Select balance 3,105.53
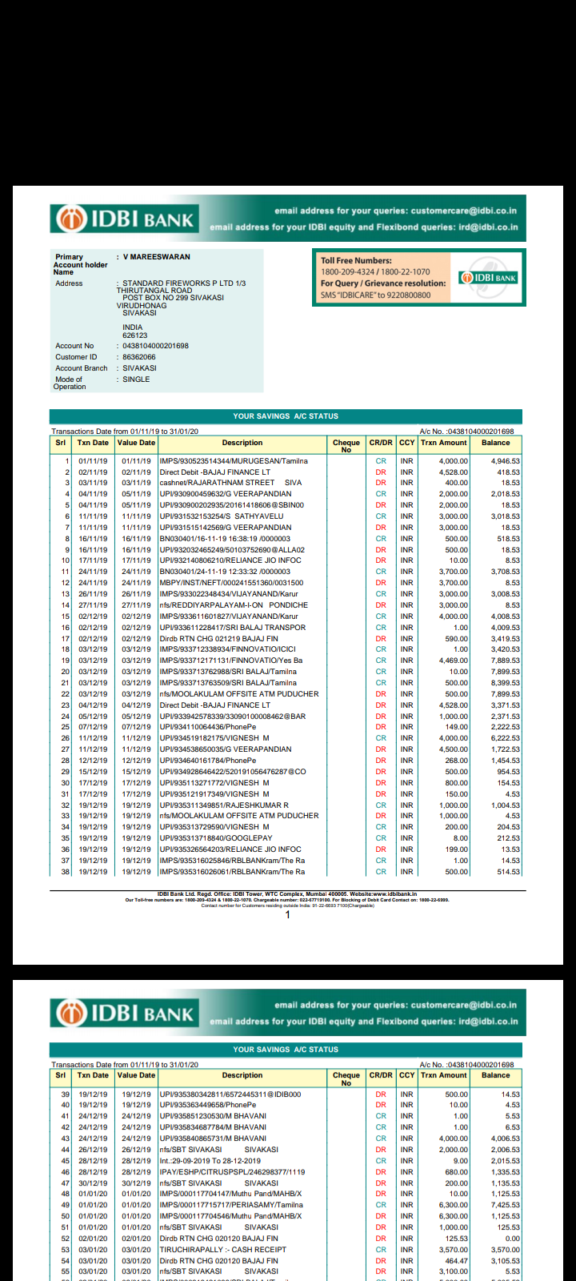This screenshot has width=576, height=1281. point(506,1260)
